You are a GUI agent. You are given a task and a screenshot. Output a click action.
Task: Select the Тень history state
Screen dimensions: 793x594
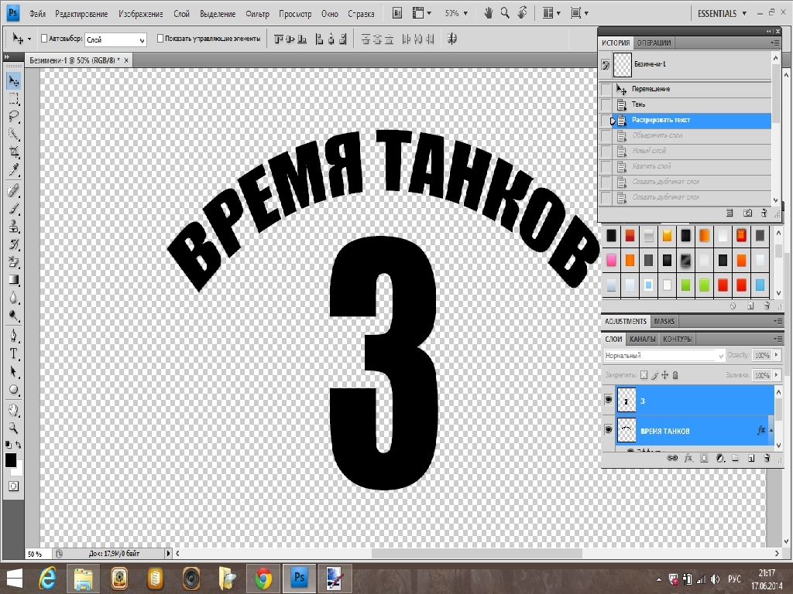point(639,104)
